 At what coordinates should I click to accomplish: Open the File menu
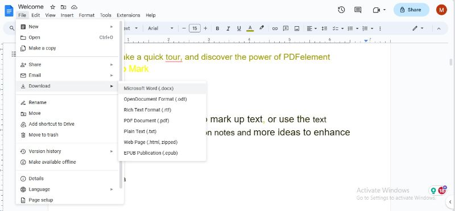(22, 15)
